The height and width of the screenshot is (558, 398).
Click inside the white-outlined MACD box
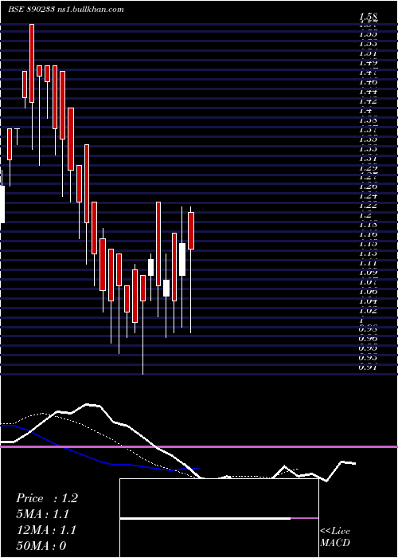(x=219, y=518)
